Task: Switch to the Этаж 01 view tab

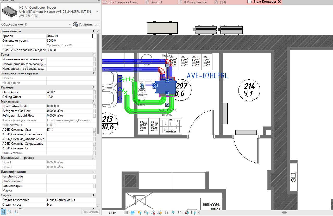Action: [156, 2]
